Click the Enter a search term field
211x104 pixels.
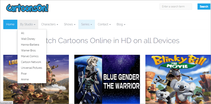click(x=176, y=7)
